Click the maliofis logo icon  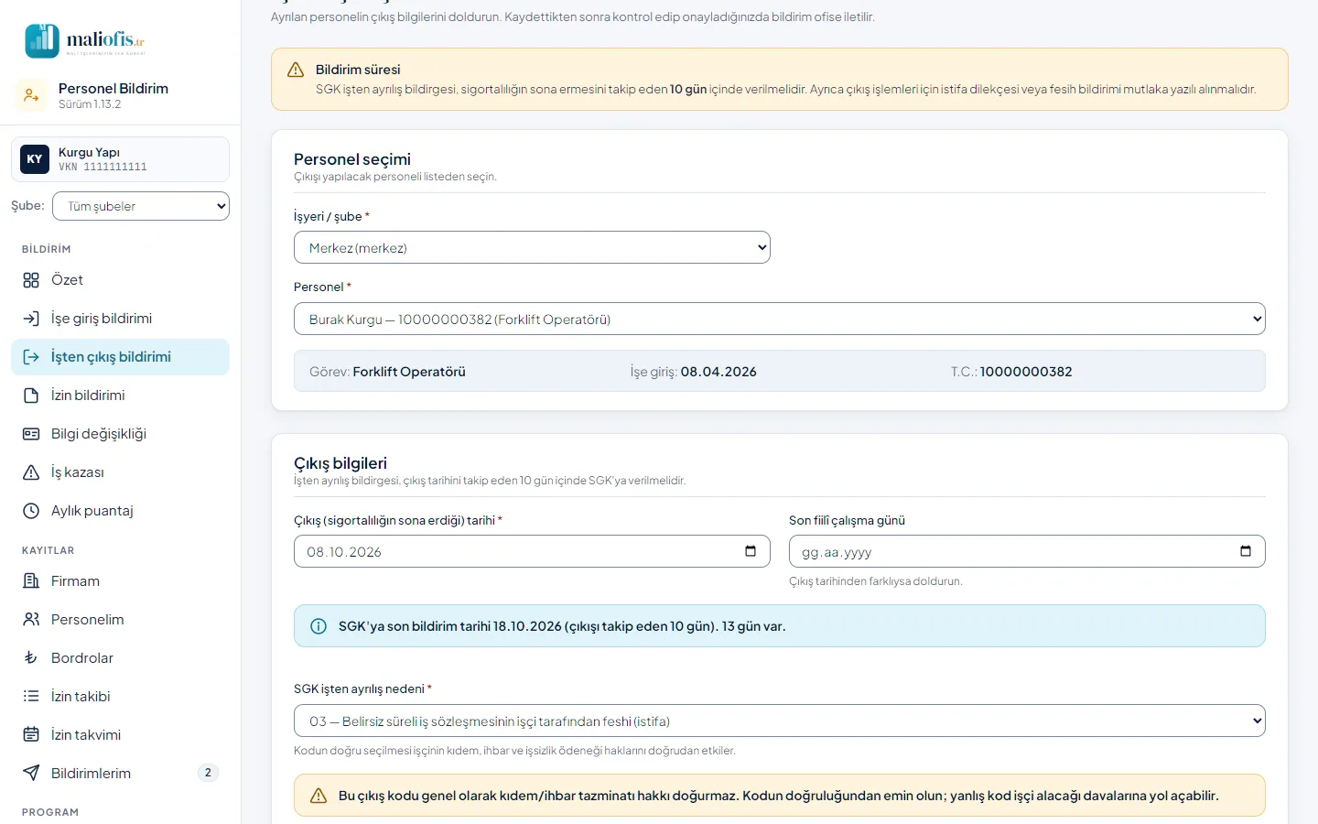tap(42, 41)
